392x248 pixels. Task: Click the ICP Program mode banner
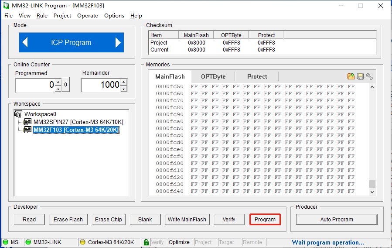point(71,42)
